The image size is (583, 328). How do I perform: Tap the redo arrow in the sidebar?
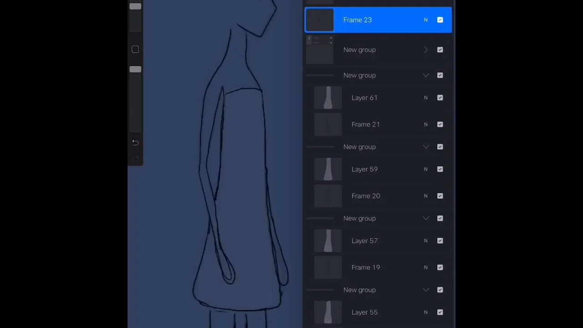pos(135,159)
